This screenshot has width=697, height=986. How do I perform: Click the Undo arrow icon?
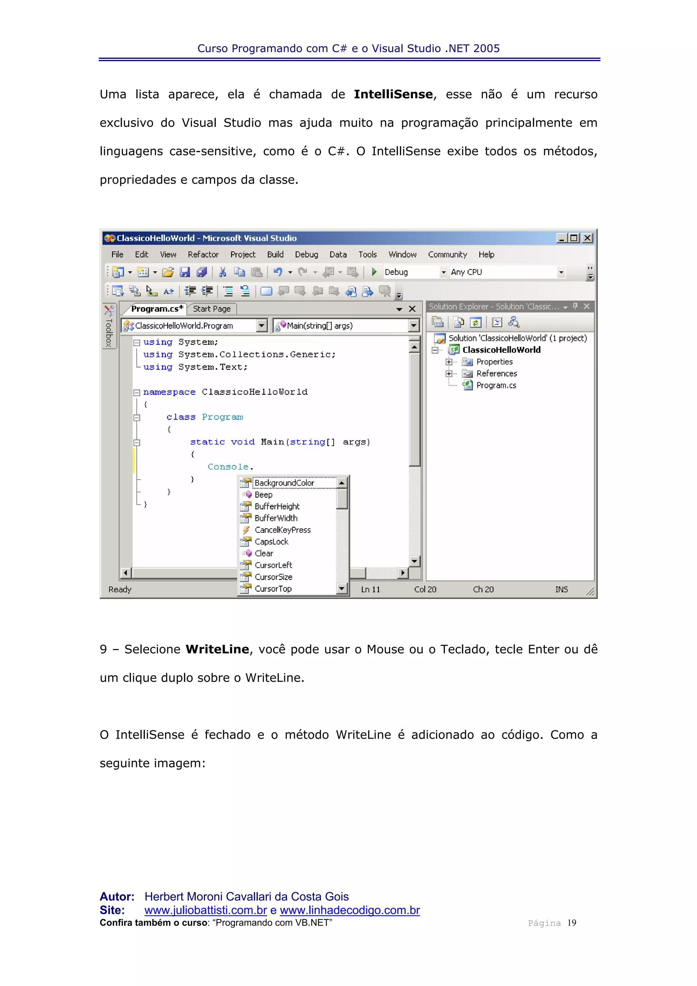[278, 272]
